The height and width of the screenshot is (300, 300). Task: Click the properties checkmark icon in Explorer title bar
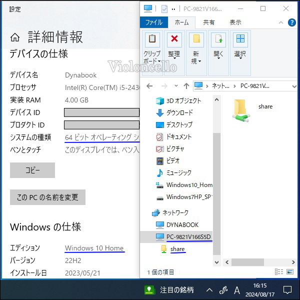tap(164, 9)
